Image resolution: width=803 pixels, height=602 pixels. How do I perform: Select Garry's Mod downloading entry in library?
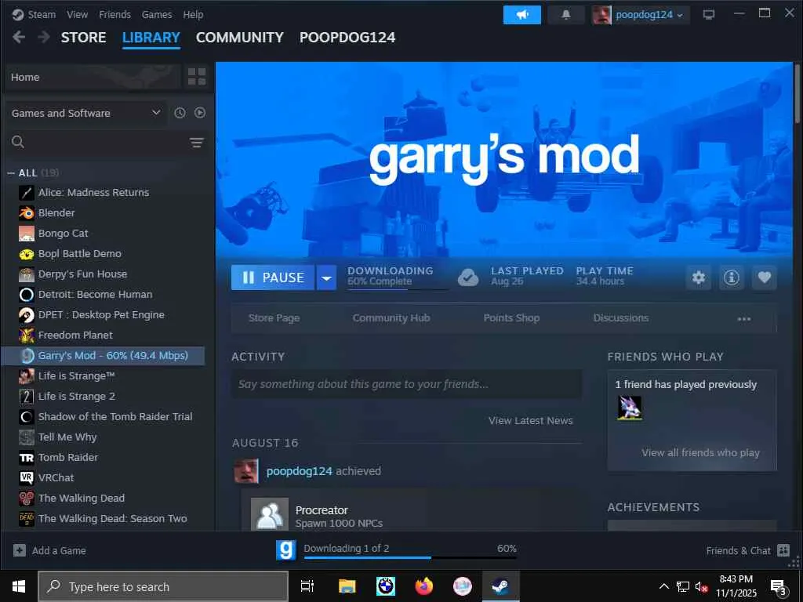pos(103,355)
